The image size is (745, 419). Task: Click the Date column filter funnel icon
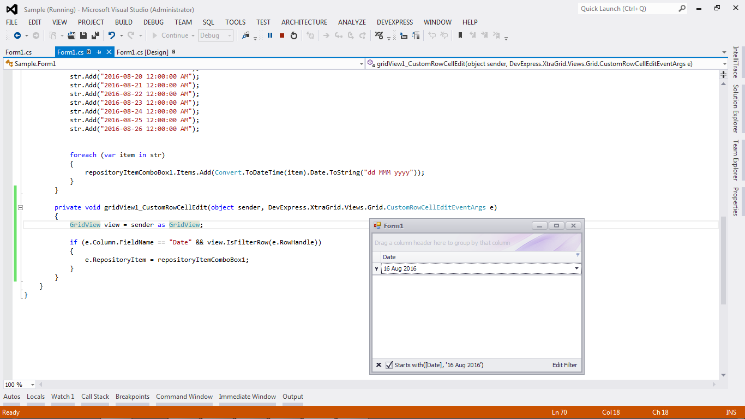point(578,255)
